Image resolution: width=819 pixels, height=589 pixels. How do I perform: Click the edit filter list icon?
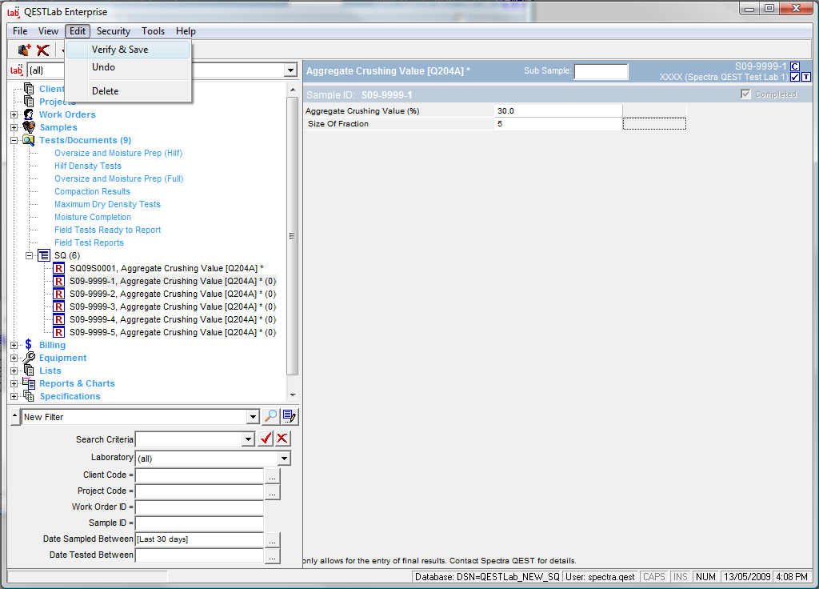coord(290,416)
